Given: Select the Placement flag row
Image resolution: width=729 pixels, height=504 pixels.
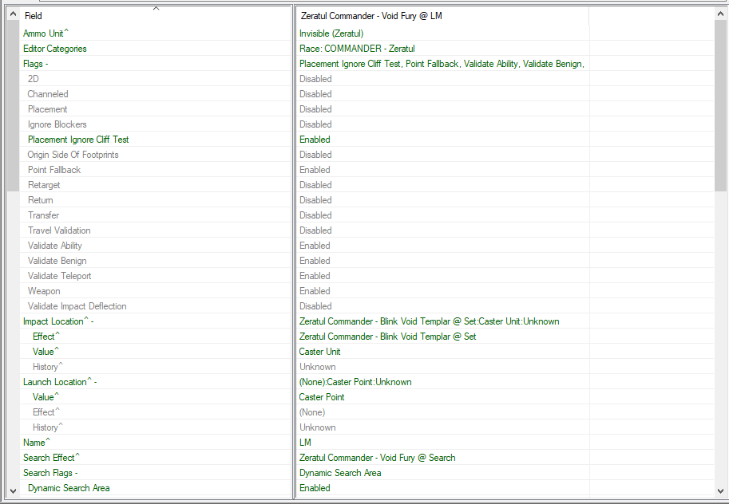Looking at the screenshot, I should 155,109.
